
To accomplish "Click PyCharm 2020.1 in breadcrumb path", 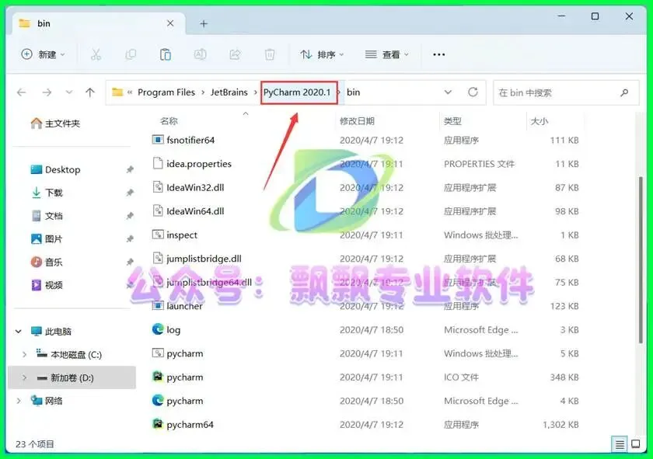I will click(297, 92).
